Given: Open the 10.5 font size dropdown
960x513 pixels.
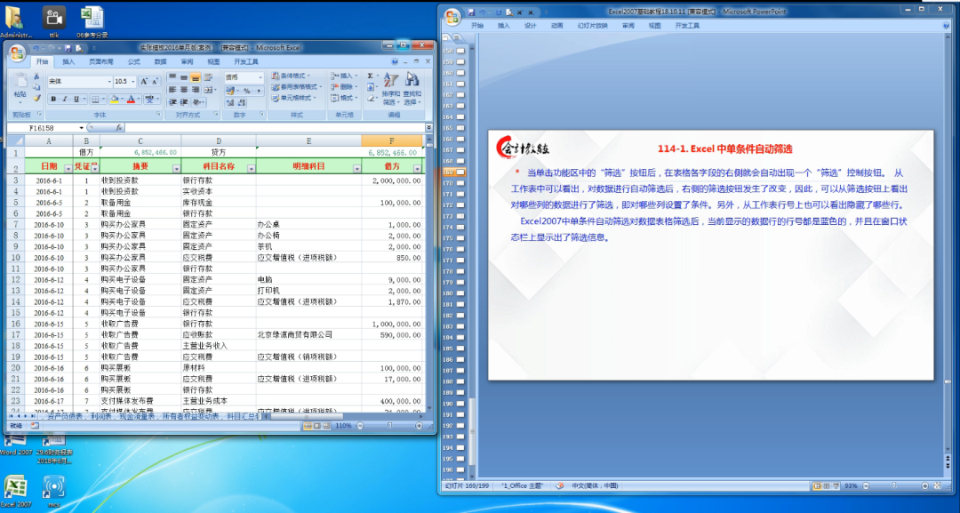Looking at the screenshot, I should 132,82.
